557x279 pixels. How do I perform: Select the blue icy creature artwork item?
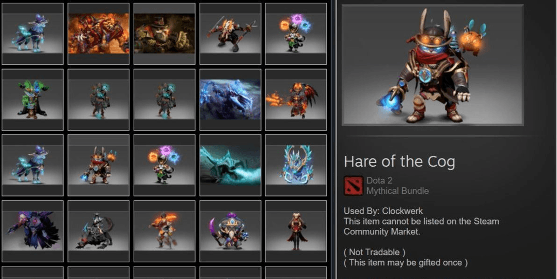230,99
